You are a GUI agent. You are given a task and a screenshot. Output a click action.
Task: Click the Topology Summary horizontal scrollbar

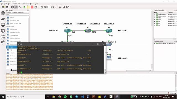[165, 39]
